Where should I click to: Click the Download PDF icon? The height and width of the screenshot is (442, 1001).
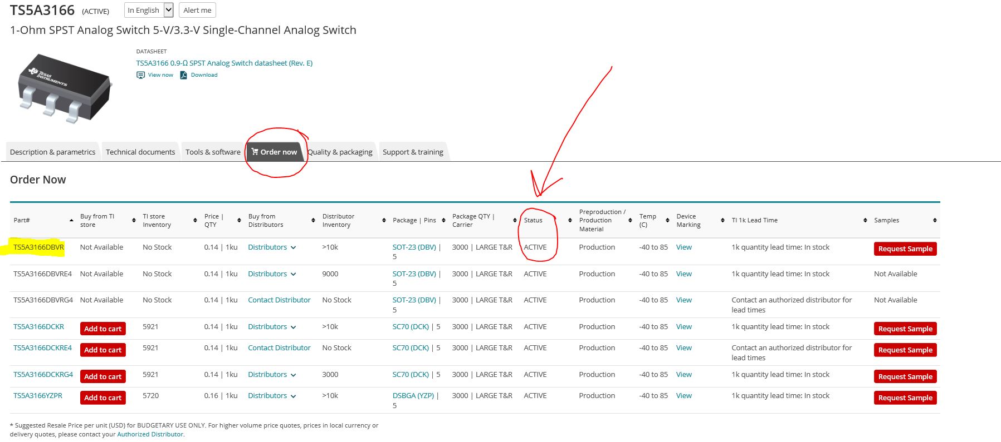[183, 75]
